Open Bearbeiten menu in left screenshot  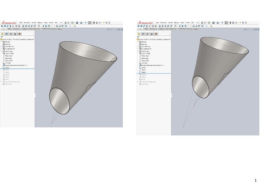pyautogui.click(x=27, y=23)
